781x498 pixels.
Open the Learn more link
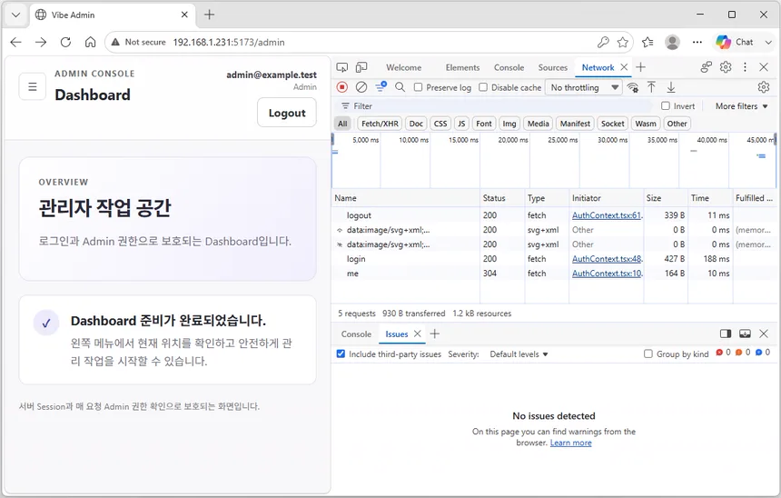571,443
